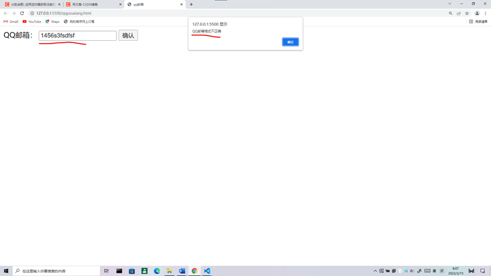Viewport: 491px width, 276px height.
Task: Reload the page with refresh icon
Action: (22, 13)
